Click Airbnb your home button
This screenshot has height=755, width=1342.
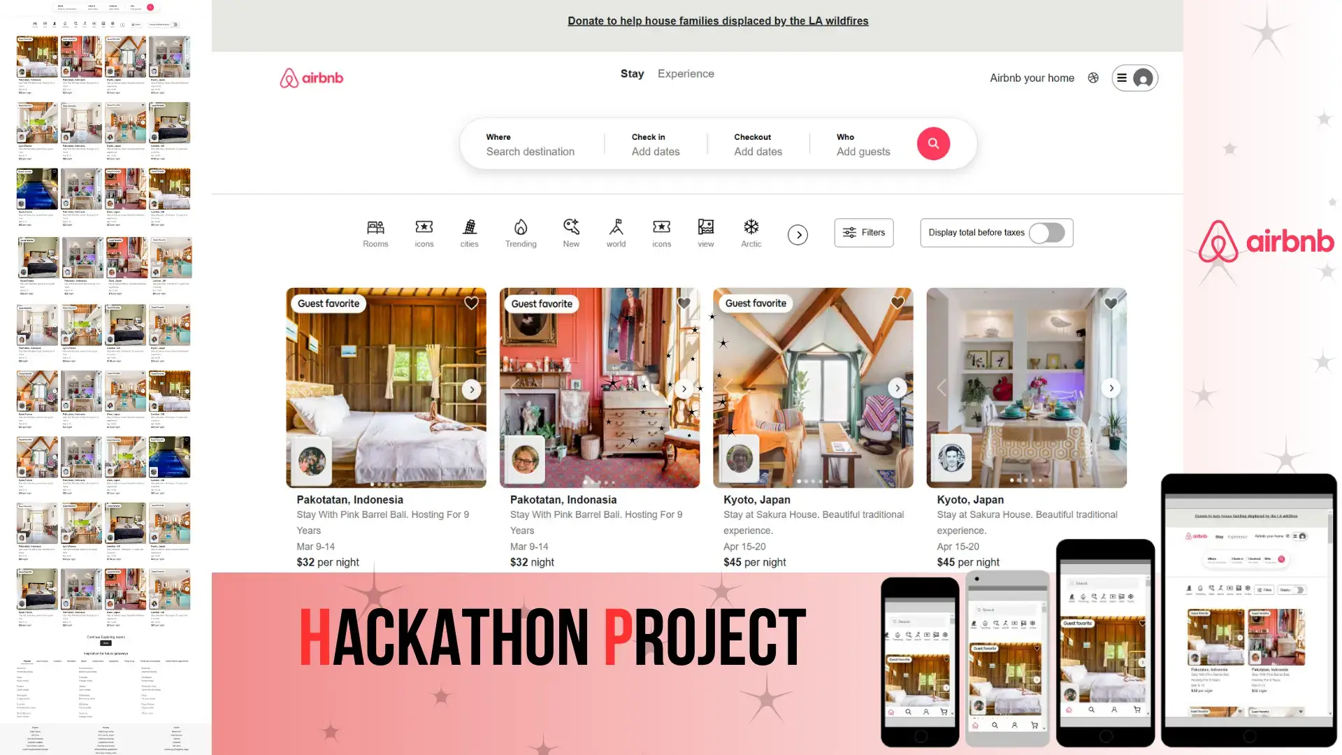(x=1032, y=78)
